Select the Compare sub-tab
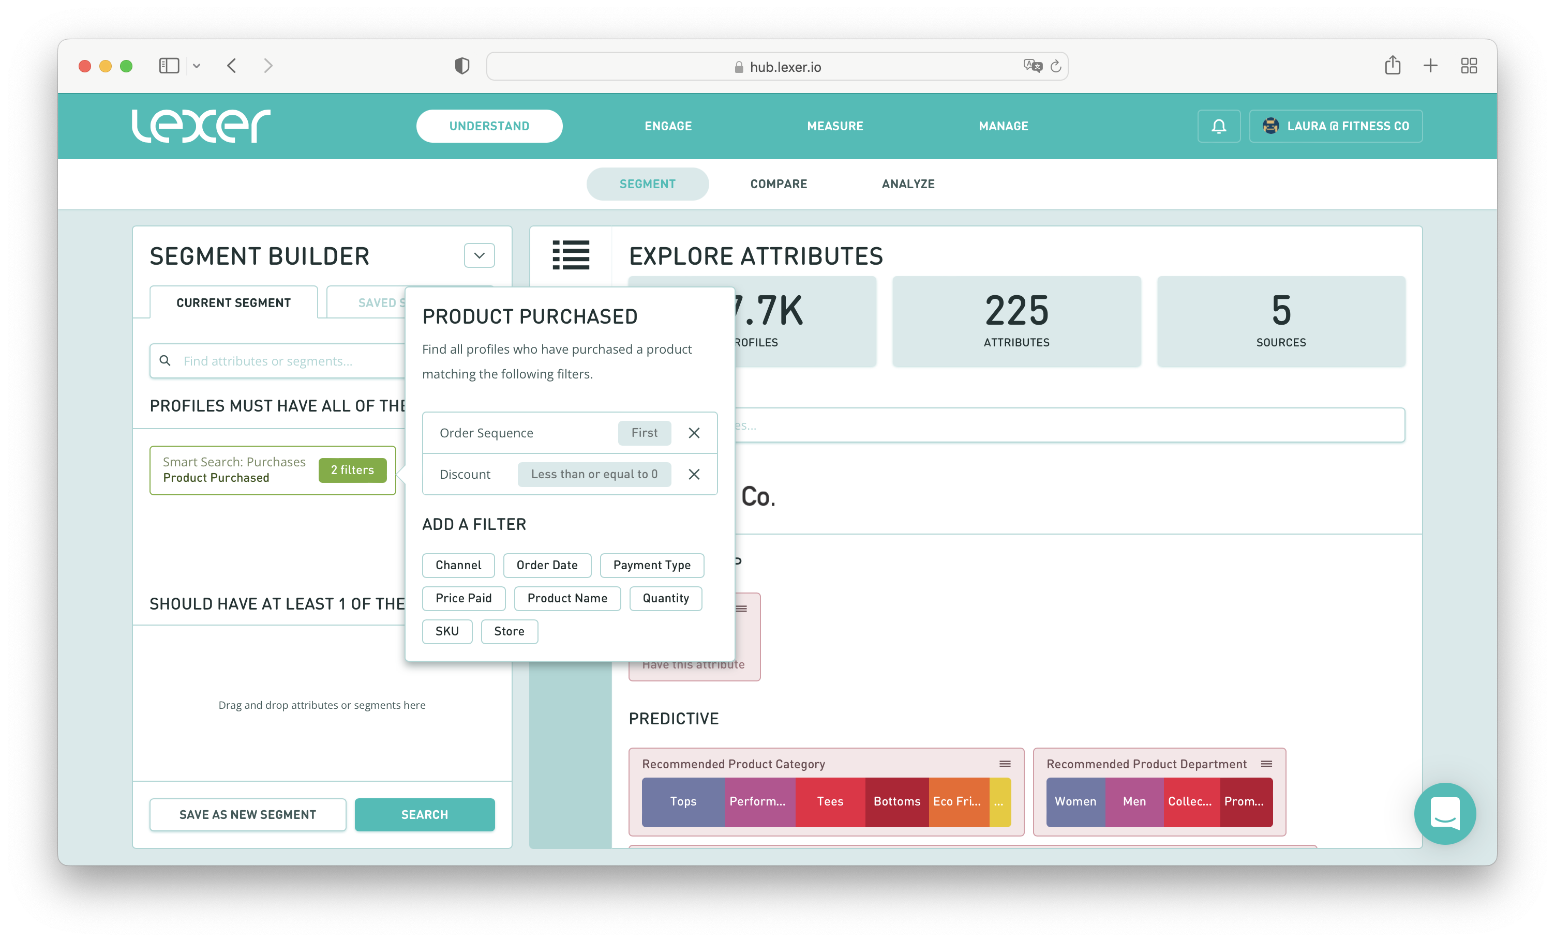Viewport: 1555px width, 942px height. point(779,184)
